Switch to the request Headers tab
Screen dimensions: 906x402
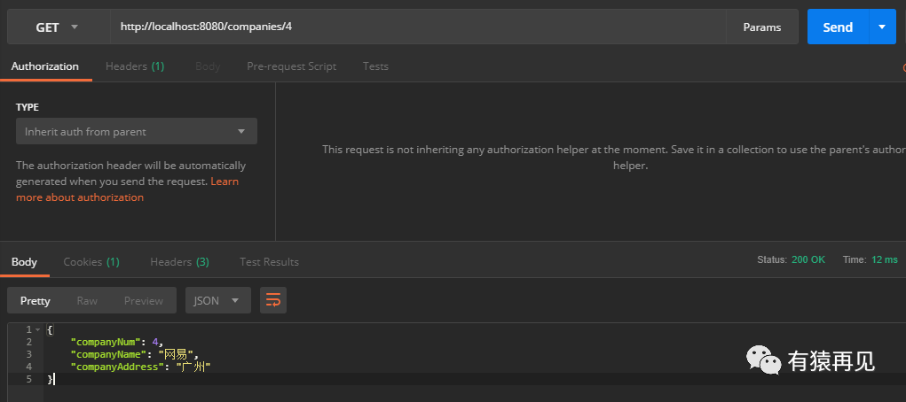[135, 66]
